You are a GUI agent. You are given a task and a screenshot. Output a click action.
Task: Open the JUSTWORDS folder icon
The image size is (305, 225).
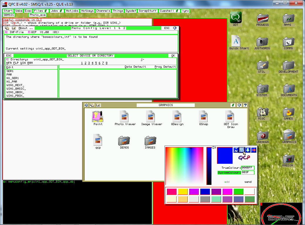[262, 42]
